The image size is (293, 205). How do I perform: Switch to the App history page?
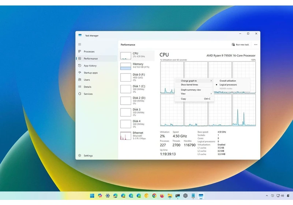pyautogui.click(x=97, y=66)
